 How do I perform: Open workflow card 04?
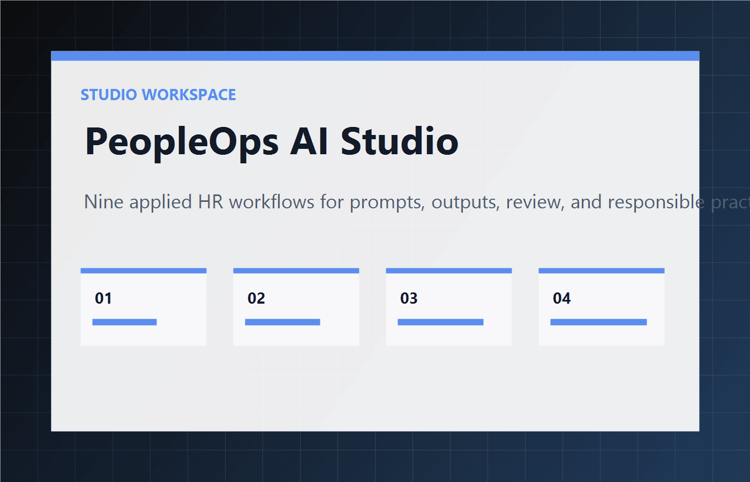tap(602, 307)
